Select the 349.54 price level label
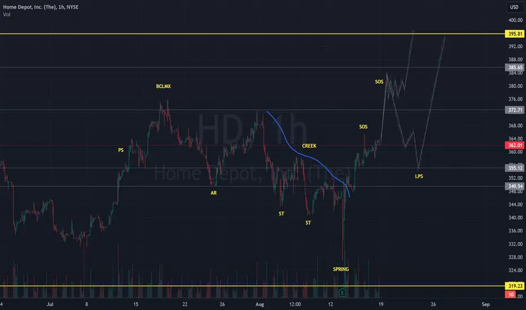 tap(515, 187)
